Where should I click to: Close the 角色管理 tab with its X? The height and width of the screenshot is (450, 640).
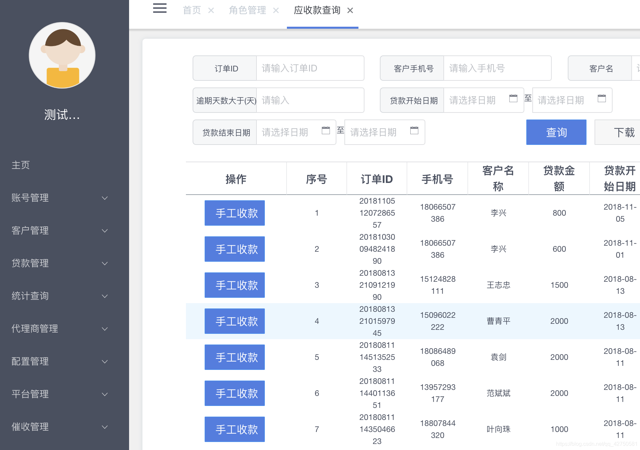coord(276,10)
